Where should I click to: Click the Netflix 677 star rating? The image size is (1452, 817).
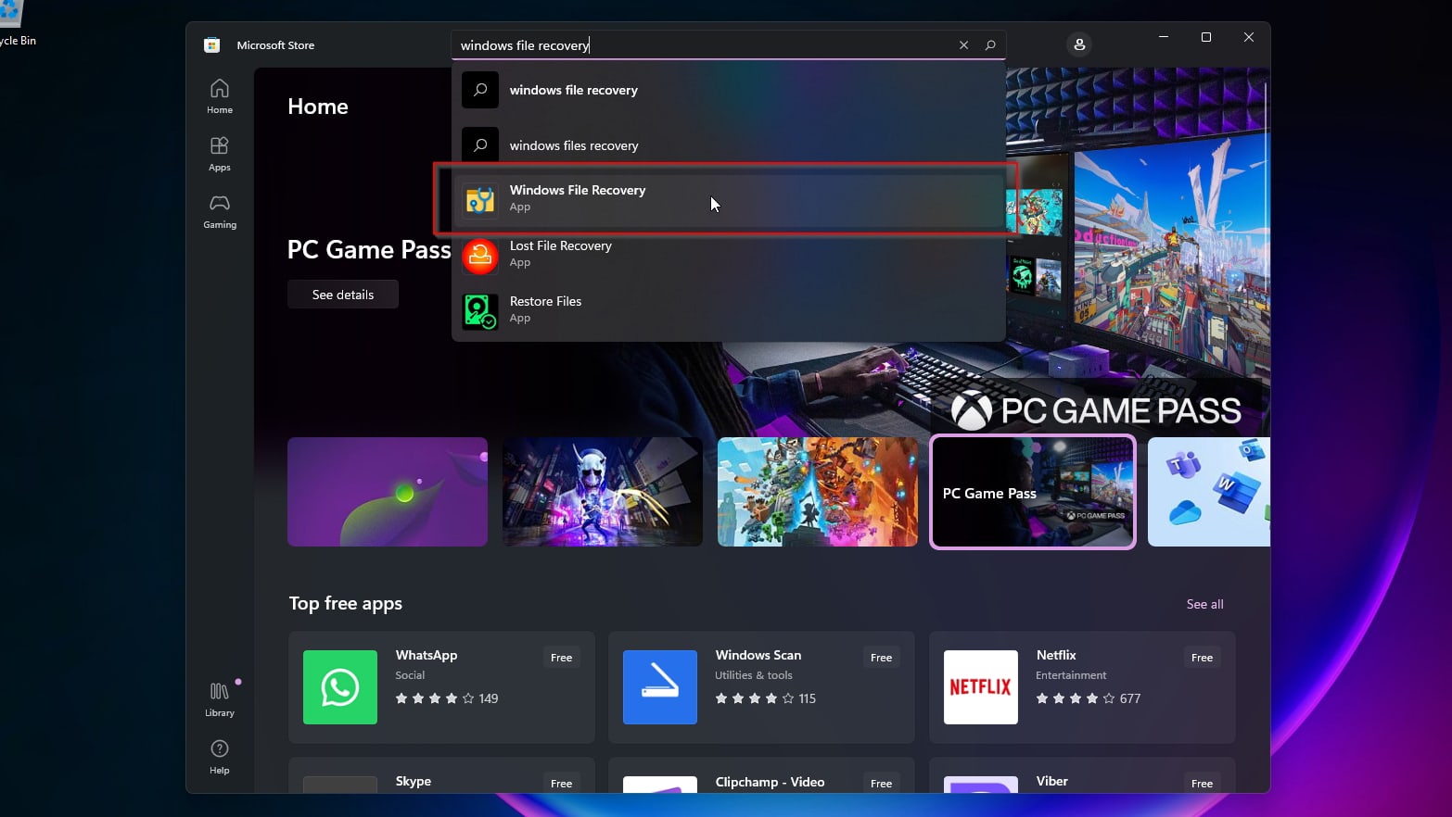click(x=1089, y=698)
